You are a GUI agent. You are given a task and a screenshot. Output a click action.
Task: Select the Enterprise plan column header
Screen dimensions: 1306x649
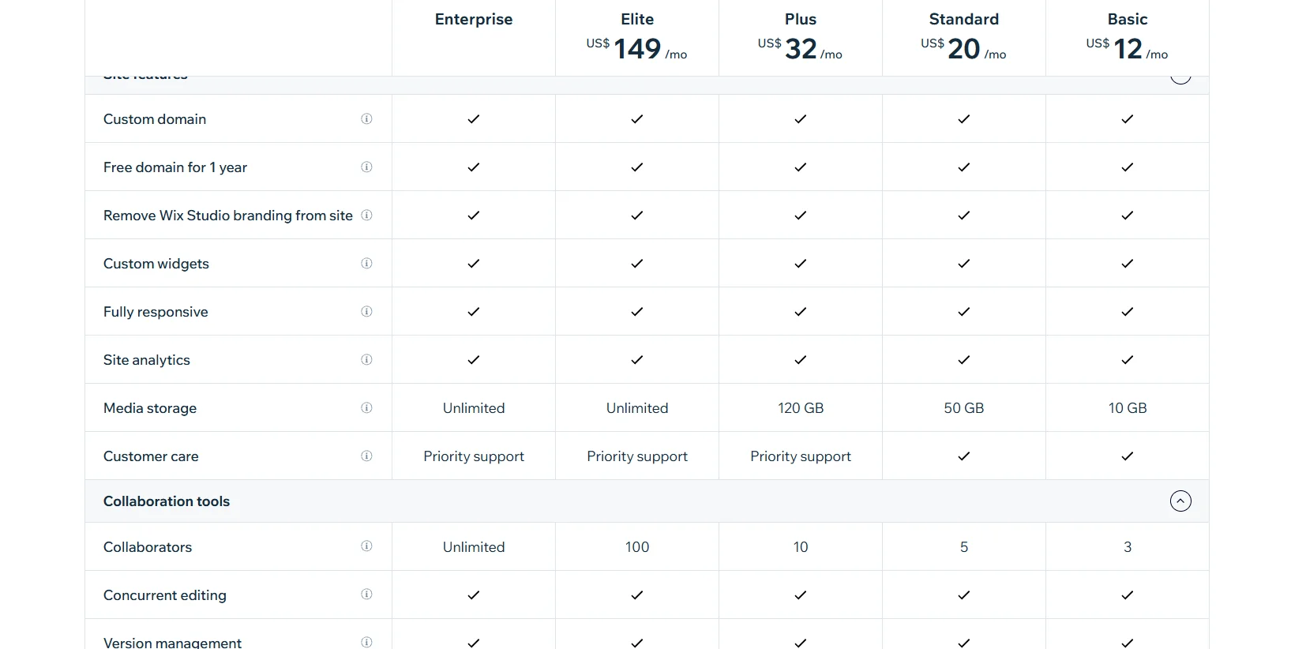[474, 20]
